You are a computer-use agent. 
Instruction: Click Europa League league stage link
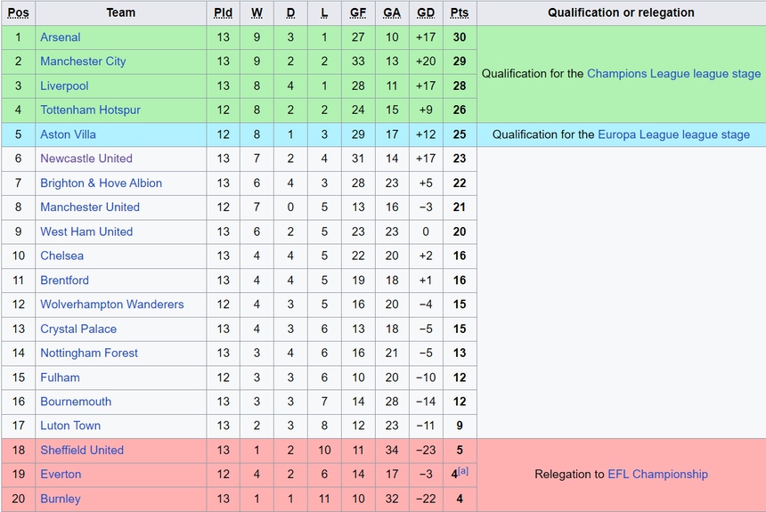click(x=673, y=134)
